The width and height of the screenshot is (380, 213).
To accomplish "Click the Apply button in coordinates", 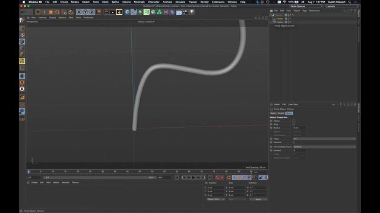I will pos(258,199).
